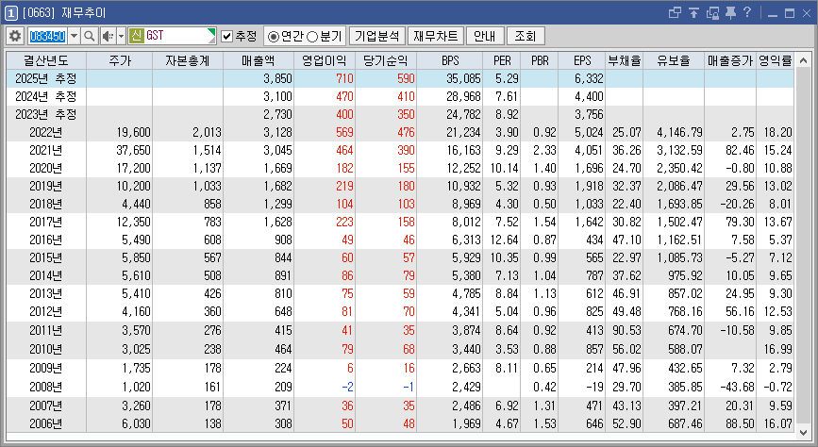The height and width of the screenshot is (447, 818).
Task: Click the BPS column header
Action: (450, 60)
